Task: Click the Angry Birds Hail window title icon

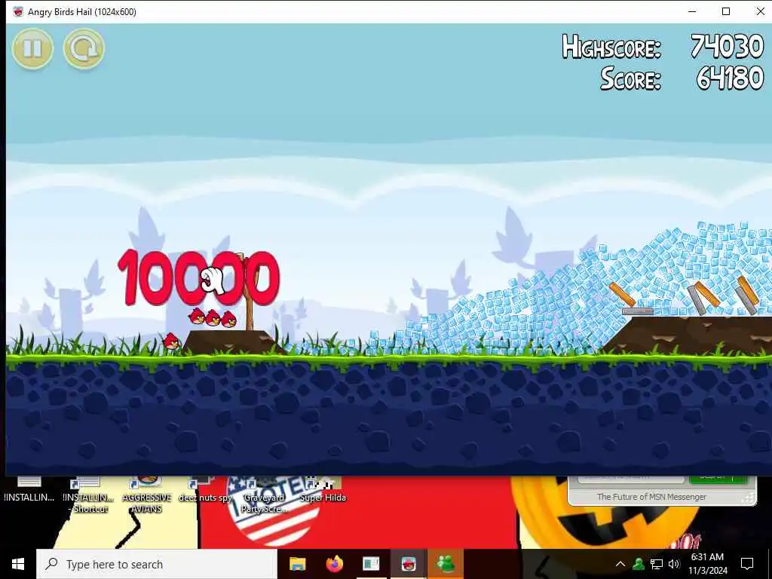Action: pos(18,11)
